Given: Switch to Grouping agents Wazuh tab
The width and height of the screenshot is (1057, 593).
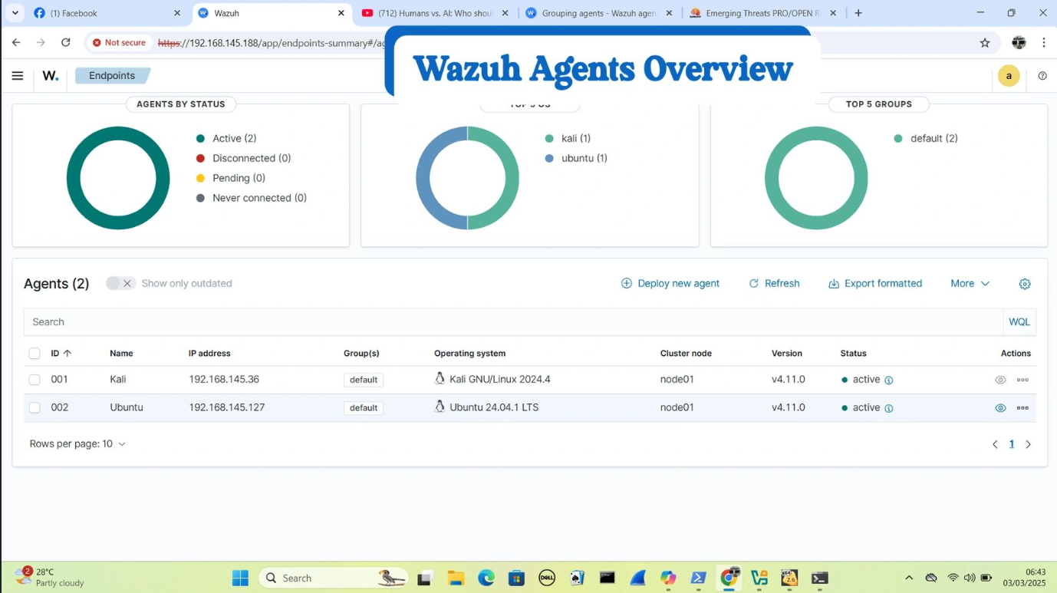Looking at the screenshot, I should [599, 13].
